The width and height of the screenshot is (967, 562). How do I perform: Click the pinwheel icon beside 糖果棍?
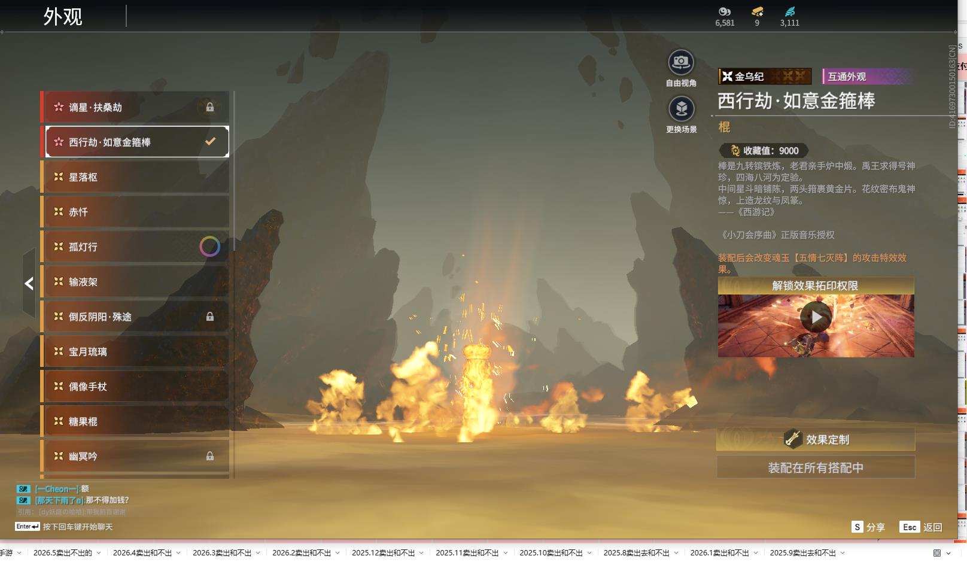click(x=59, y=421)
